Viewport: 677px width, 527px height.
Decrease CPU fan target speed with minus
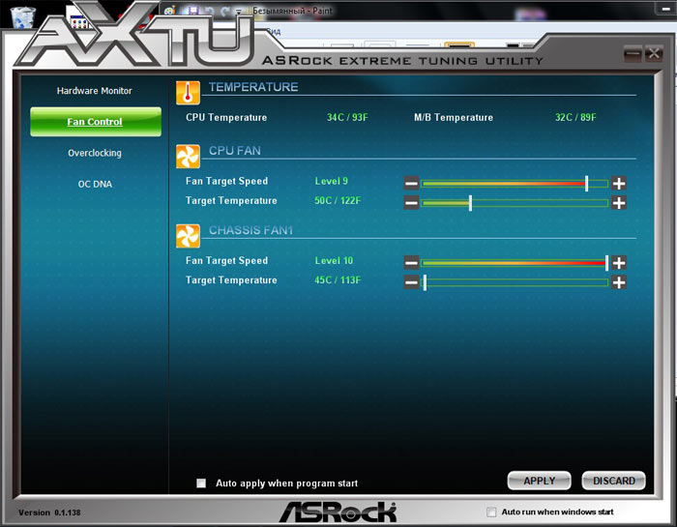pos(411,183)
